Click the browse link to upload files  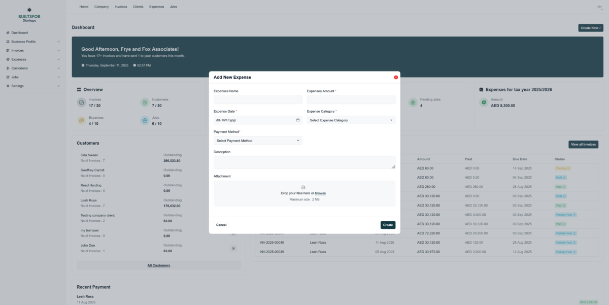pyautogui.click(x=320, y=193)
